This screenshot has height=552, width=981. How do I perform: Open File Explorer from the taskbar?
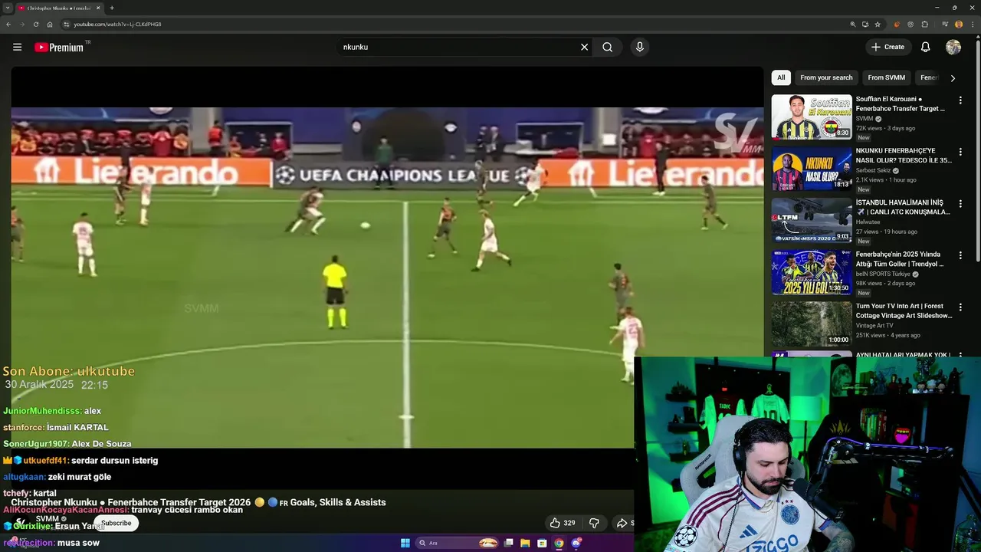(x=525, y=543)
